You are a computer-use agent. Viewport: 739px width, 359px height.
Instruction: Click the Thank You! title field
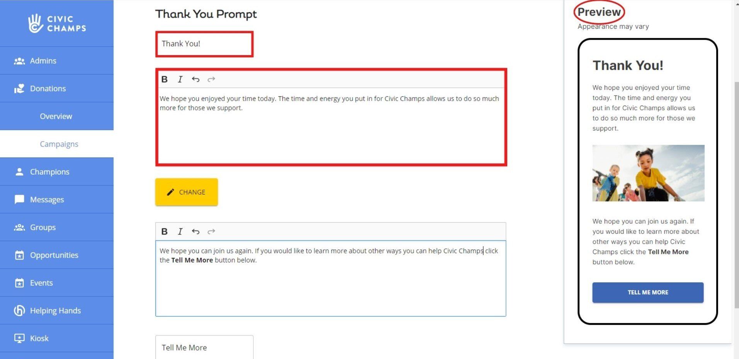click(x=204, y=44)
